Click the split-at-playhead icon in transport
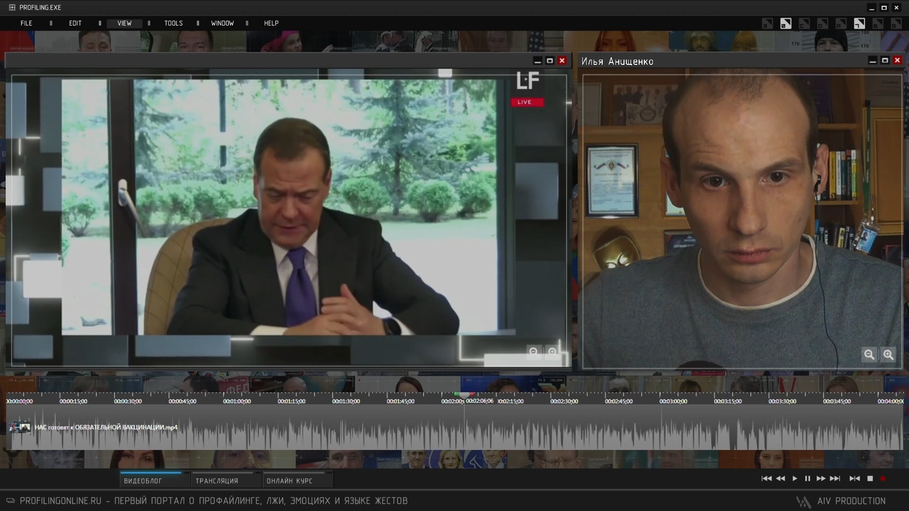 (855, 478)
